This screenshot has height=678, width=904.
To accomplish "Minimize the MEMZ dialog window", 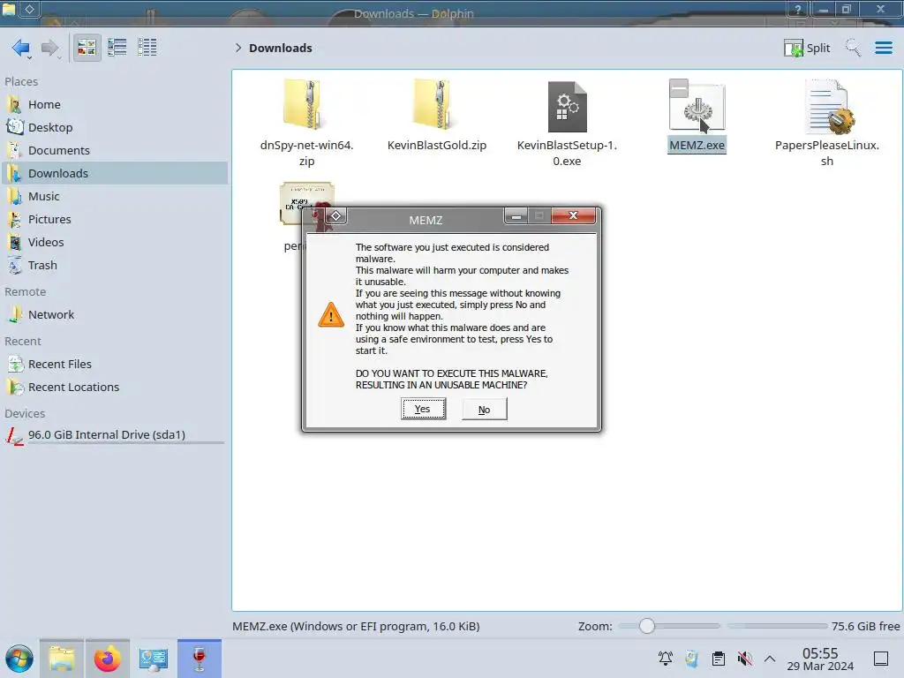I will pos(516,216).
